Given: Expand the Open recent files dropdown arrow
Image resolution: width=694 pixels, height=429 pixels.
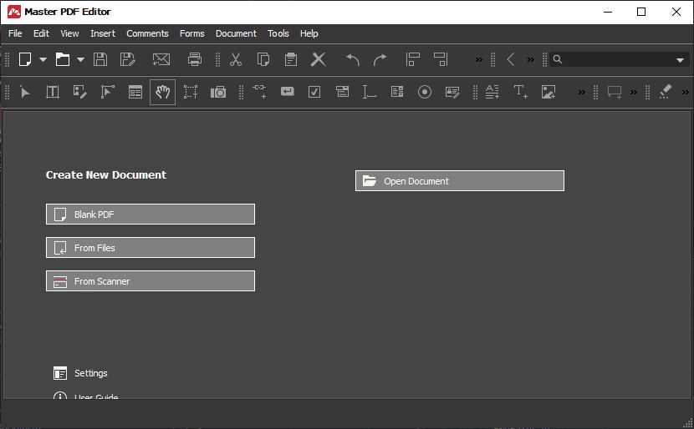Looking at the screenshot, I should (80, 59).
